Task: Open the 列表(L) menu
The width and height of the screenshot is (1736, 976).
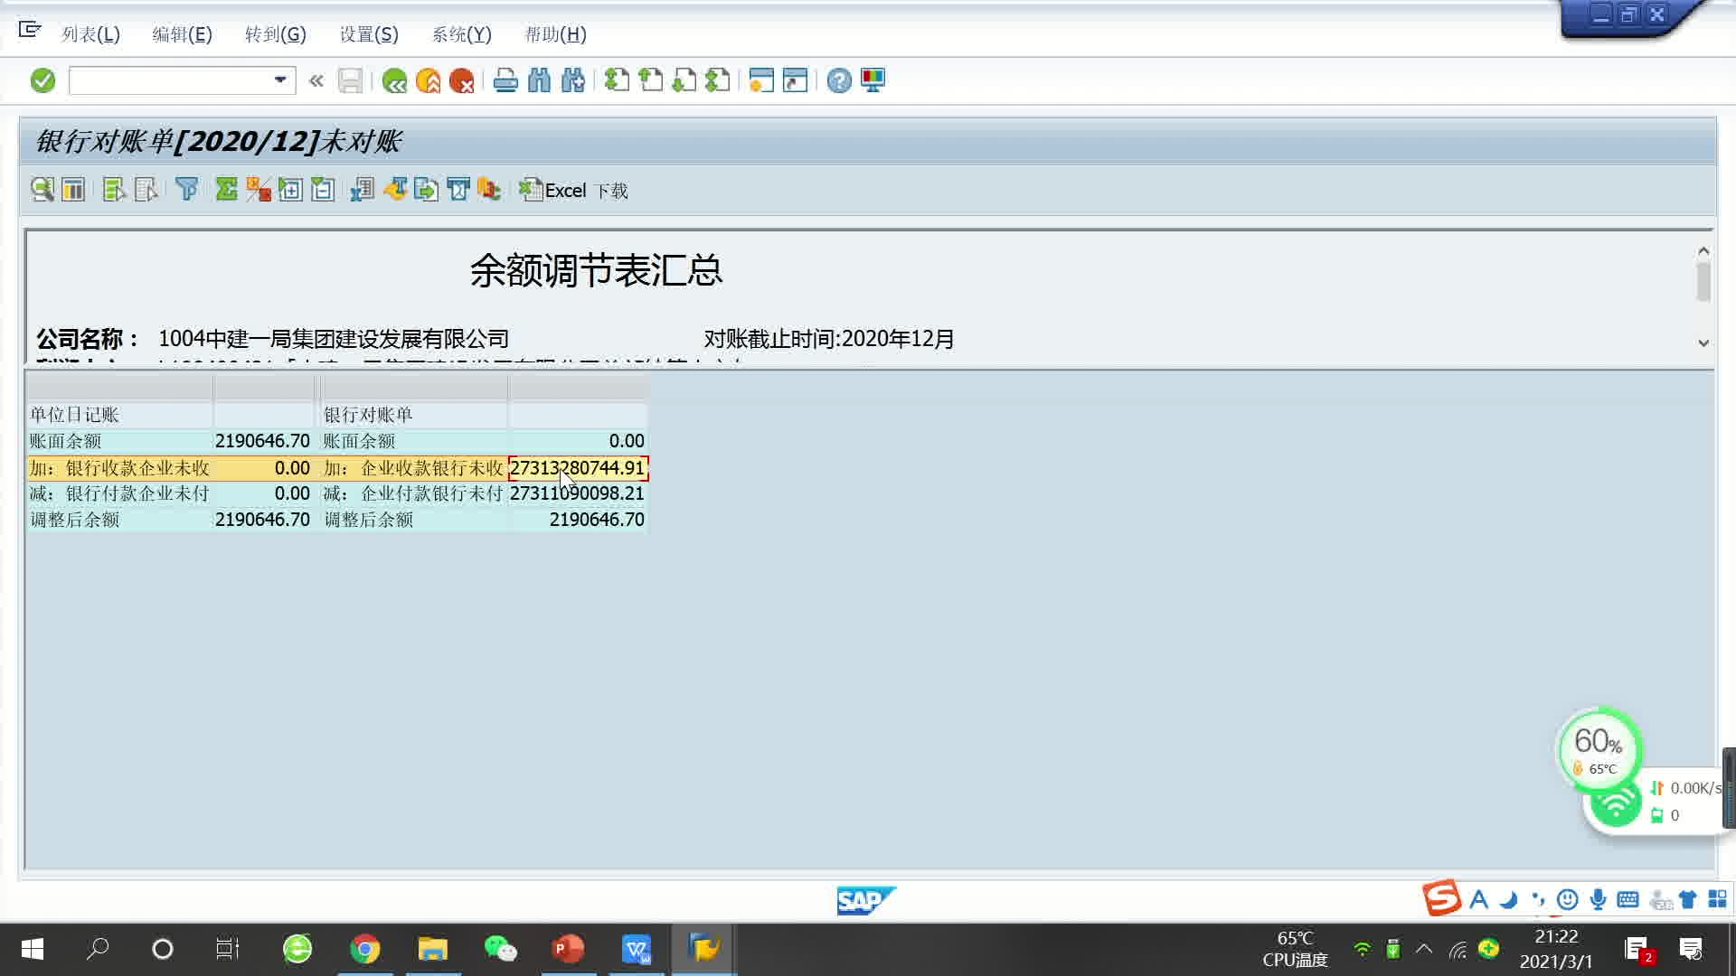Action: [x=90, y=34]
